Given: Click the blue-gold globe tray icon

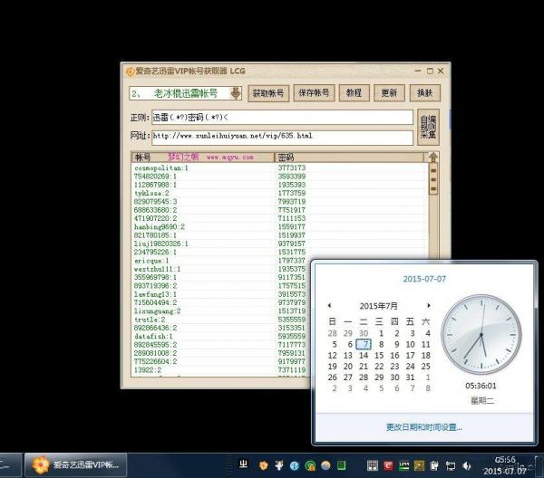Looking at the screenshot, I should (x=325, y=466).
